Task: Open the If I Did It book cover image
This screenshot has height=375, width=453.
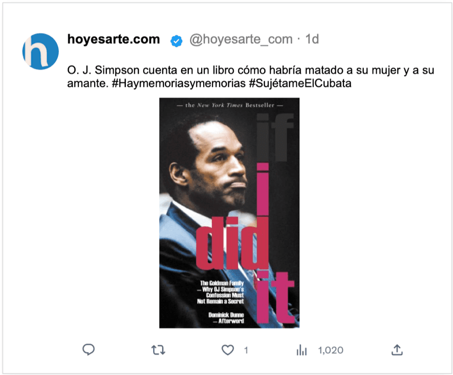Action: pyautogui.click(x=229, y=213)
